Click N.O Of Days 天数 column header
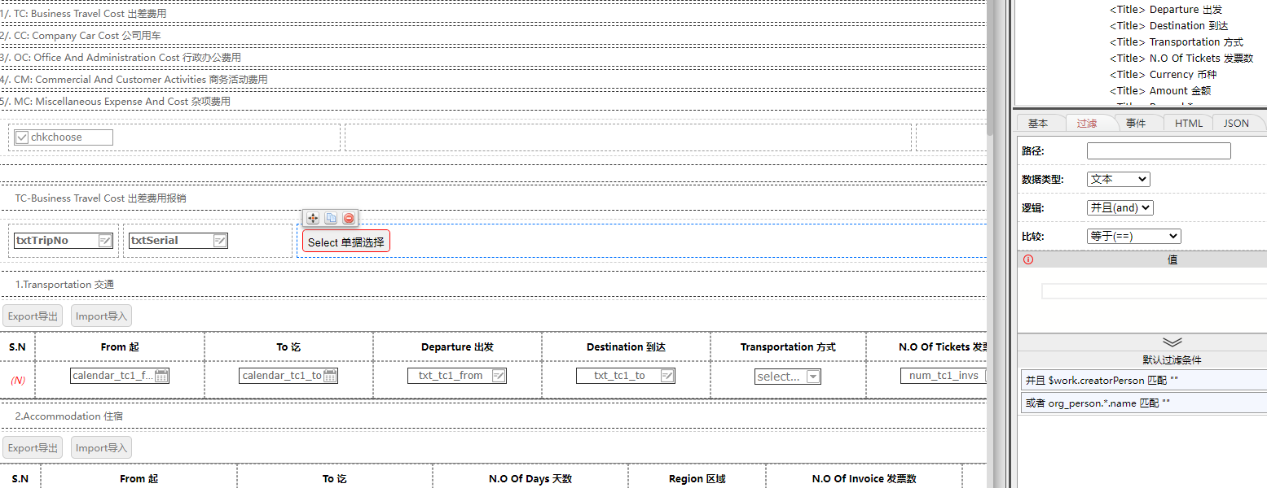This screenshot has height=488, width=1267. pyautogui.click(x=530, y=479)
